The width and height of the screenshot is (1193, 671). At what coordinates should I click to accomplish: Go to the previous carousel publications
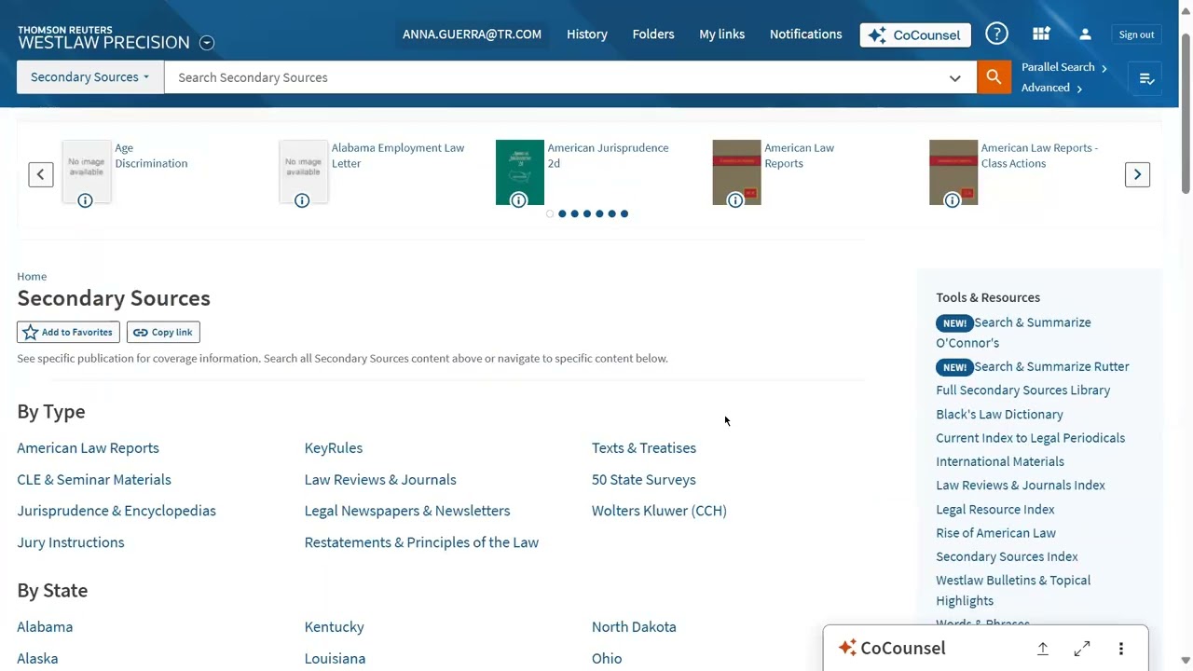coord(41,174)
